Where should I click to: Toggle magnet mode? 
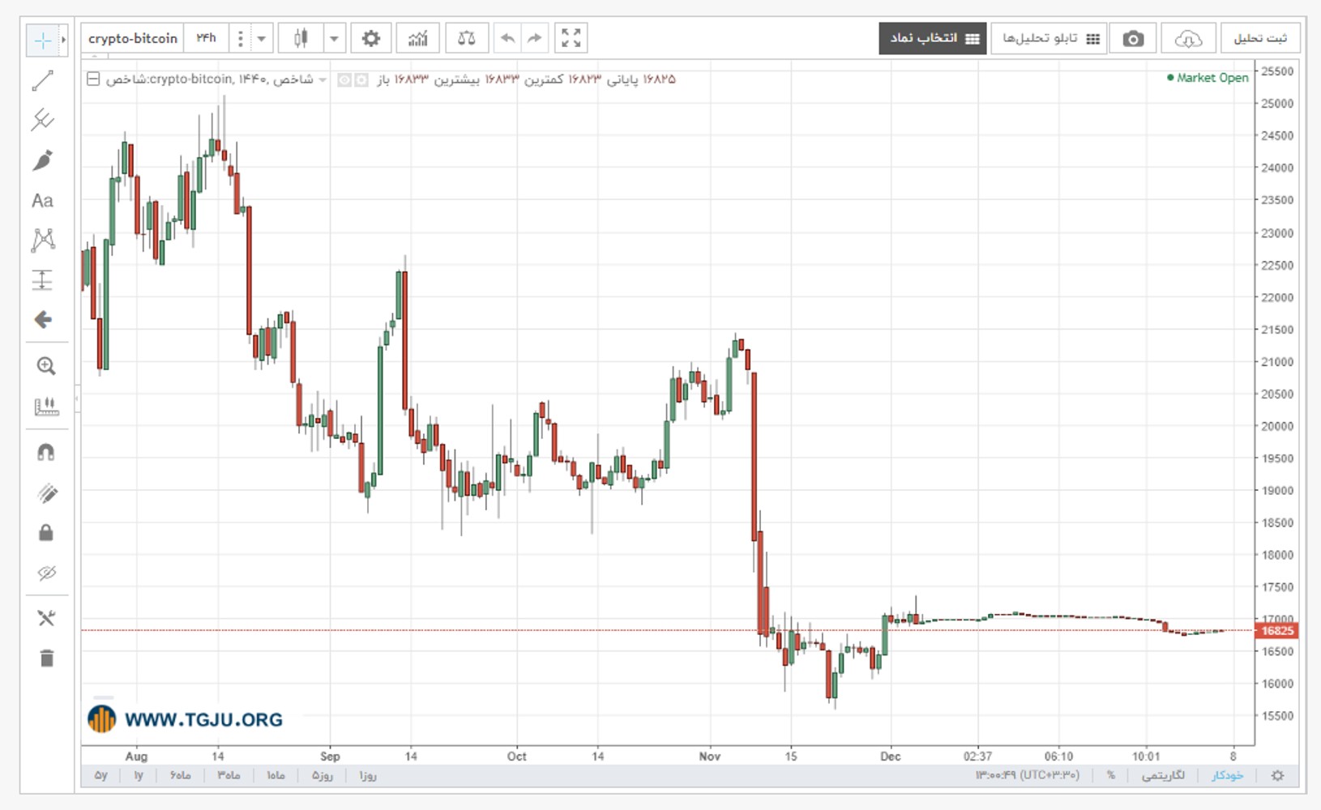point(46,452)
